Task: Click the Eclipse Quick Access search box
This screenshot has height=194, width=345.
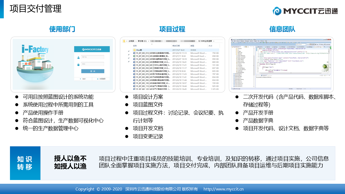Action: (x=301, y=44)
